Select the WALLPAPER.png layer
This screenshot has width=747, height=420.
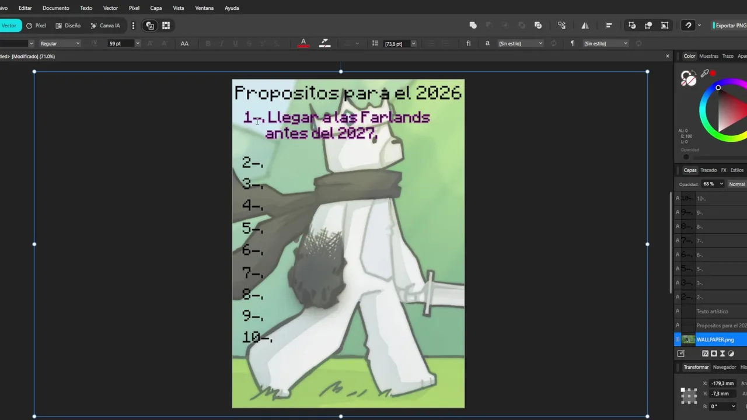click(711, 339)
